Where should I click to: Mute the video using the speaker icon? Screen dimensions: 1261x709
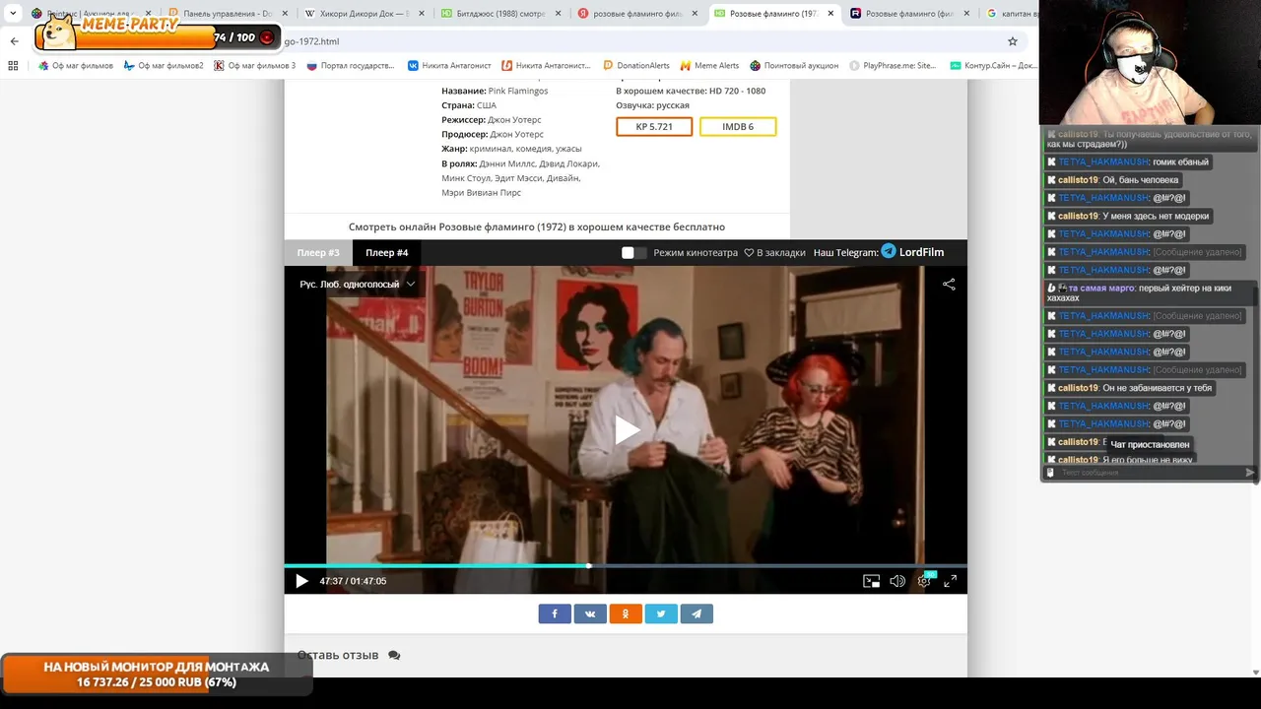click(896, 581)
